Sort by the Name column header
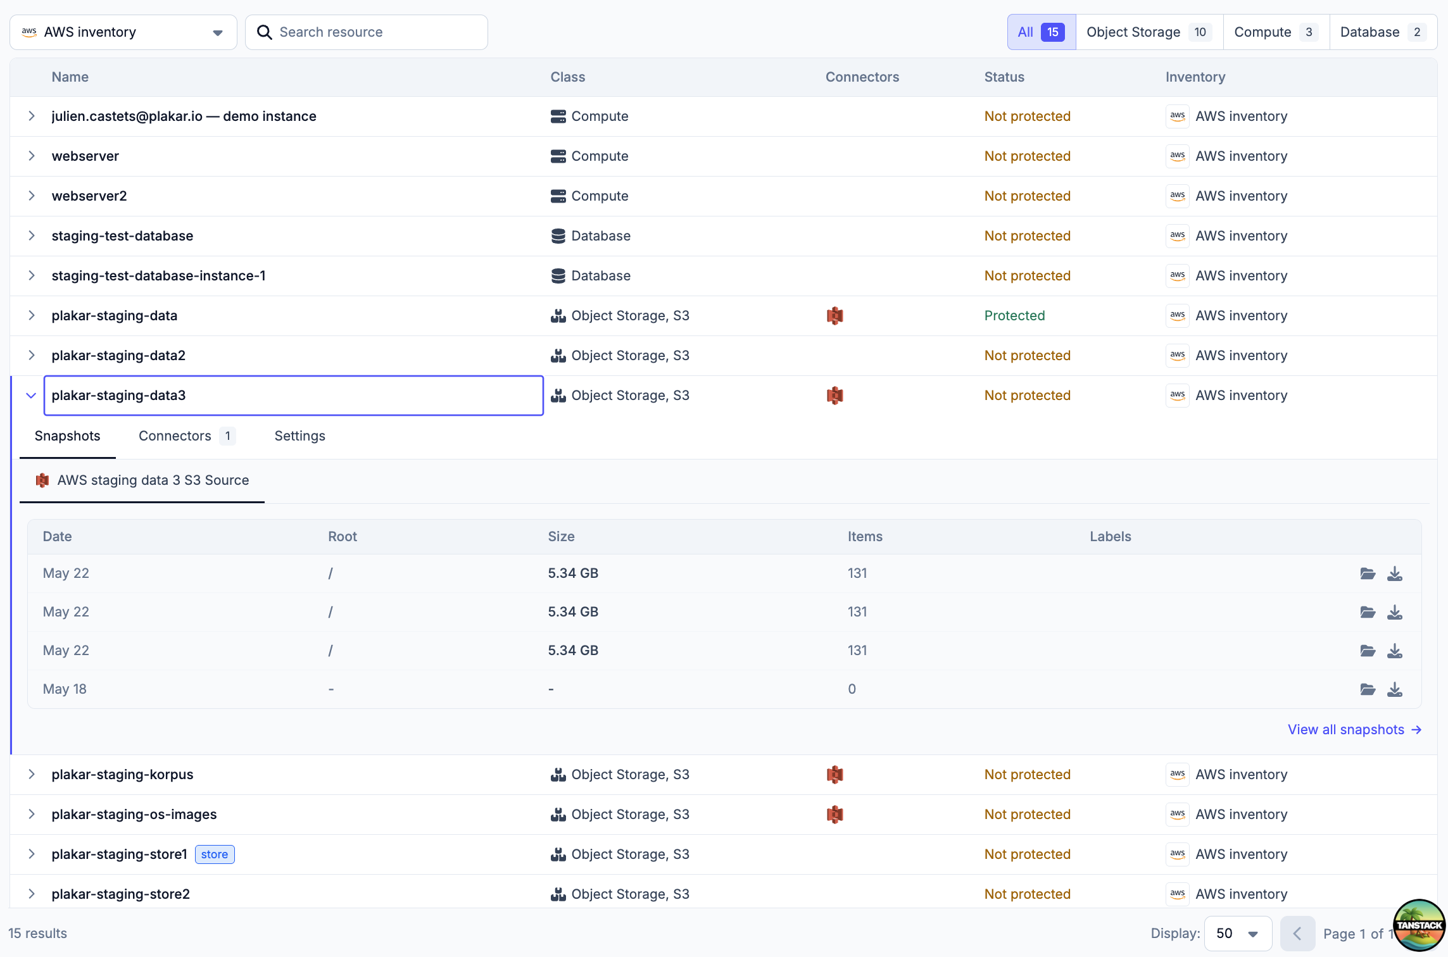Image resolution: width=1448 pixels, height=957 pixels. tap(70, 77)
